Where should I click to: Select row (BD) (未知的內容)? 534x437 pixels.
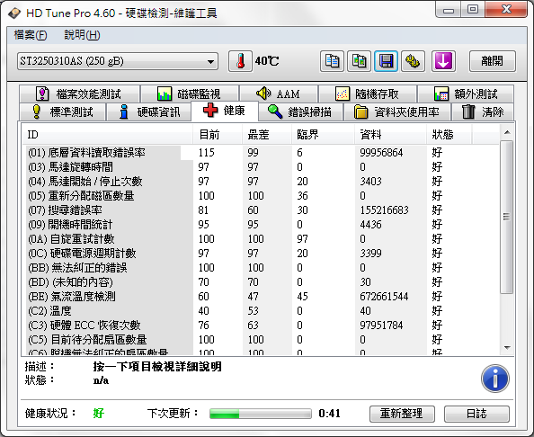click(261, 282)
